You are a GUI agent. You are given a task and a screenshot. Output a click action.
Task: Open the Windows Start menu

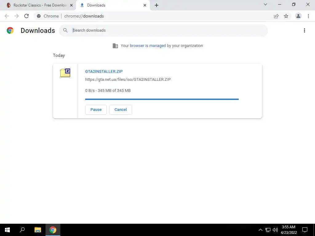coord(7,230)
